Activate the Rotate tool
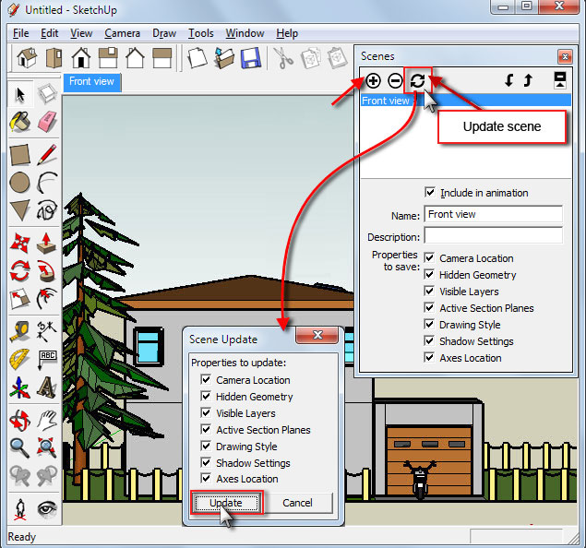The width and height of the screenshot is (586, 548). [x=20, y=271]
